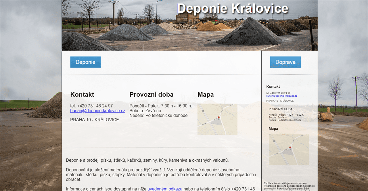Open the sidebar map thumbnail below Doprava

click(x=289, y=149)
